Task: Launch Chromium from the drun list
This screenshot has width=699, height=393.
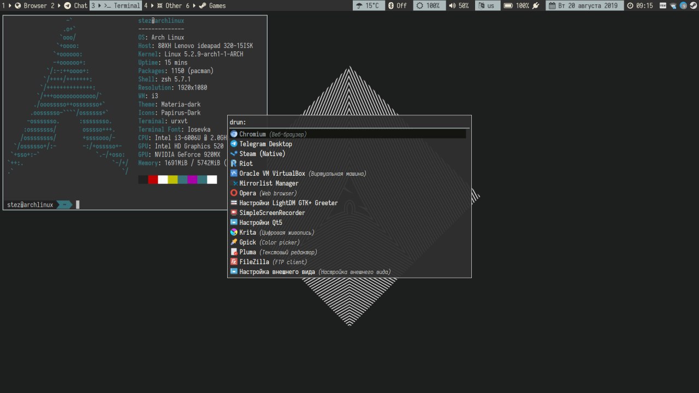Action: pos(348,134)
